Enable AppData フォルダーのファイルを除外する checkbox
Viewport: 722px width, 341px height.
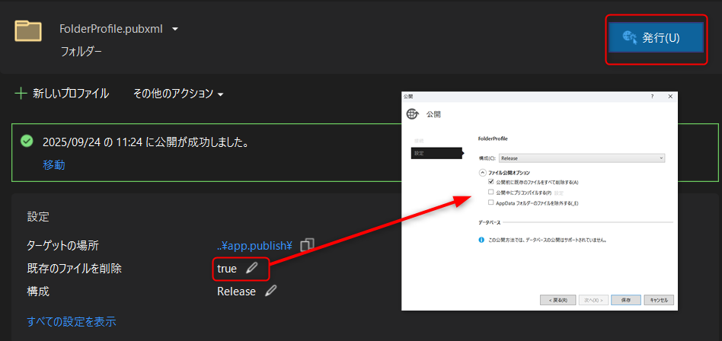[x=491, y=202]
